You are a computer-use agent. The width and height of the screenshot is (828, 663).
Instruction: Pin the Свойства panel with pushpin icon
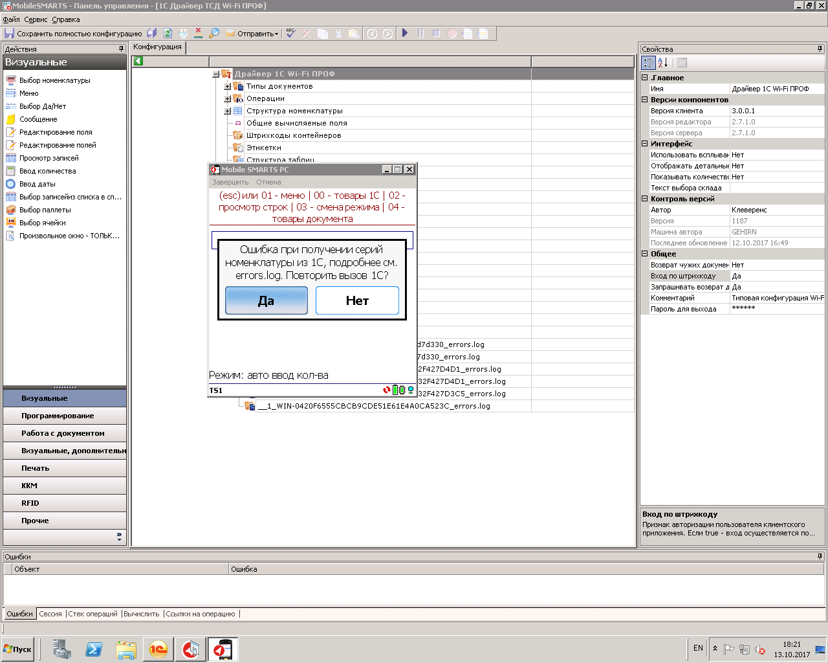click(x=820, y=49)
